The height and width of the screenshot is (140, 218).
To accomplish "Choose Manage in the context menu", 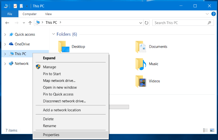I will 71,67.
